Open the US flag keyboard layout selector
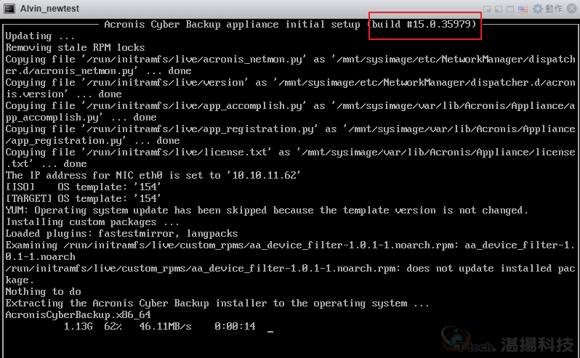The height and width of the screenshot is (358, 580). pyautogui.click(x=523, y=9)
